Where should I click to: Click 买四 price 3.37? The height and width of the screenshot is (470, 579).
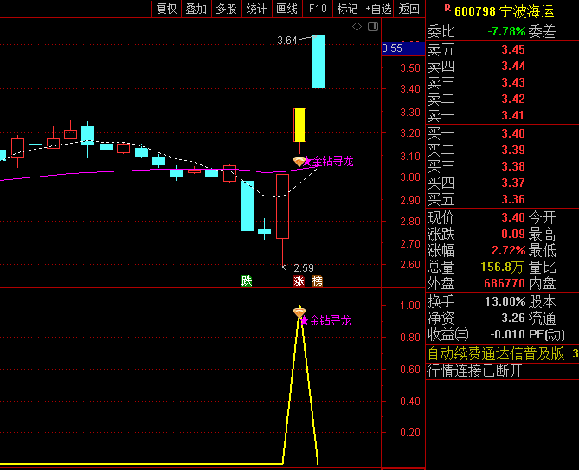coord(513,183)
